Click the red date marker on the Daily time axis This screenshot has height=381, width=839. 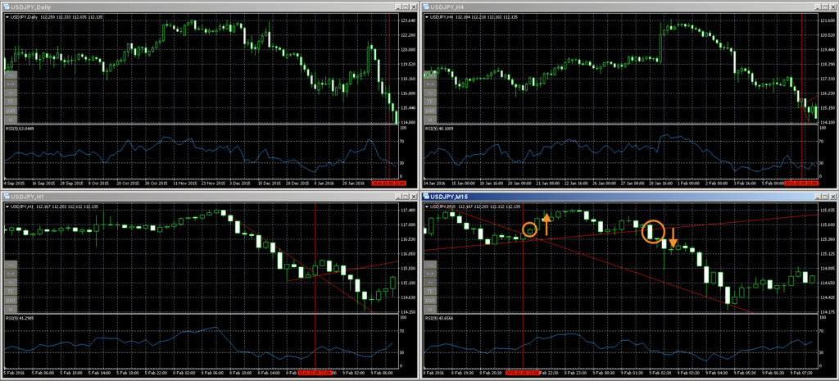389,183
